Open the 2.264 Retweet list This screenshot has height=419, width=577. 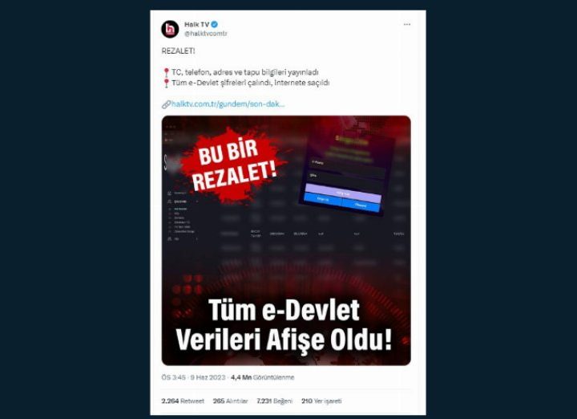pos(183,401)
